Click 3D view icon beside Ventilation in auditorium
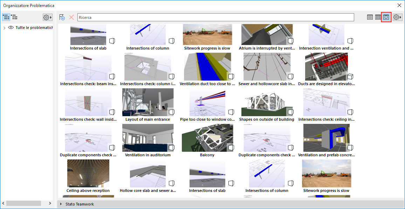 pyautogui.click(x=172, y=148)
